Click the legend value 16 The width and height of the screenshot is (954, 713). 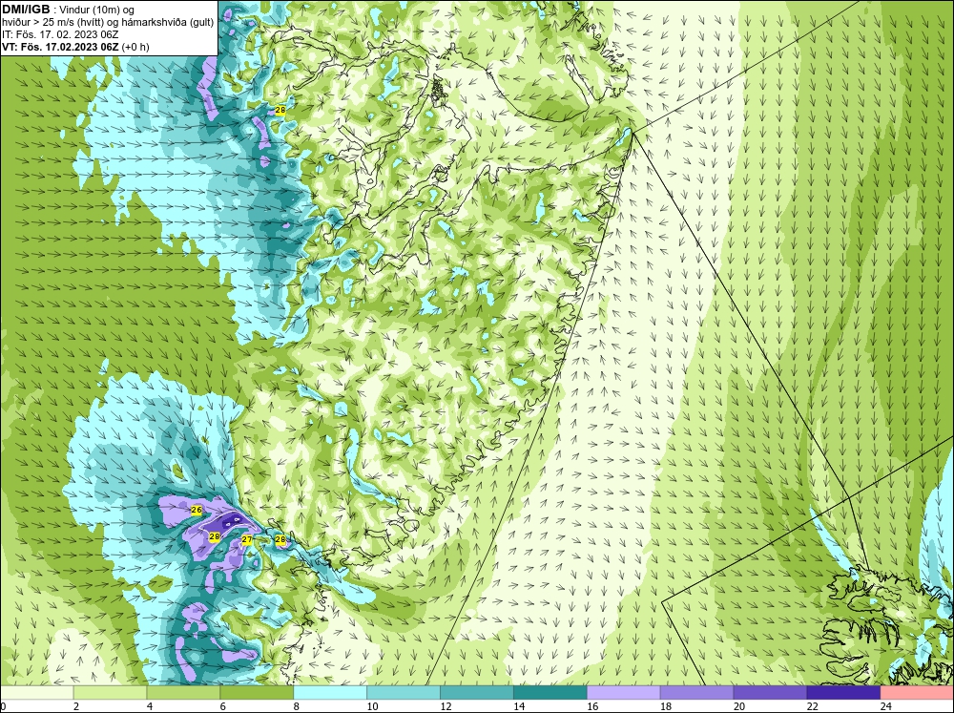[x=592, y=706]
